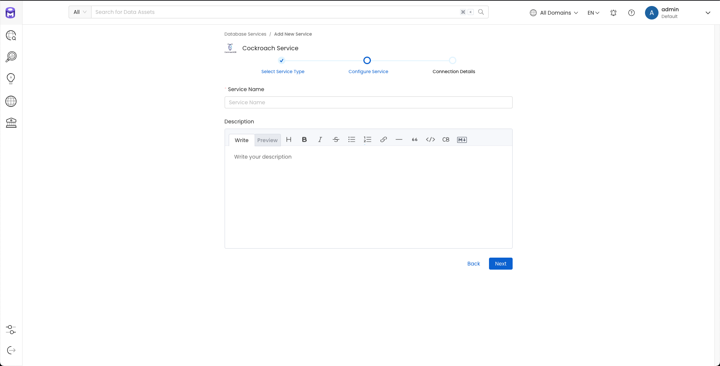
Task: Switch to the Preview tab
Action: click(x=267, y=140)
